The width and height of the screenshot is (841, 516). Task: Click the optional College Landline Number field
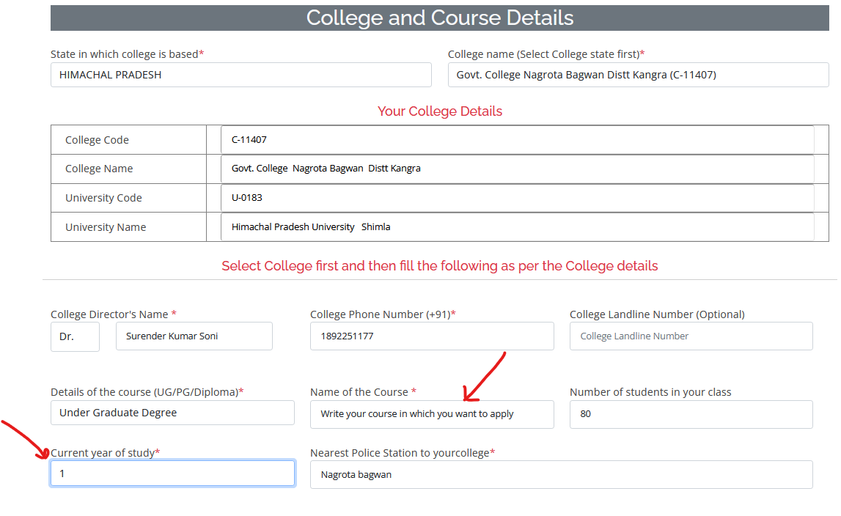[x=691, y=336]
